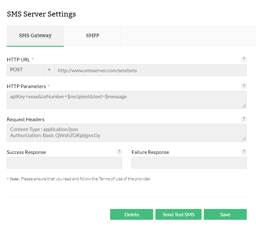Send a test SMS
This screenshot has height=229, width=256.
tap(178, 214)
